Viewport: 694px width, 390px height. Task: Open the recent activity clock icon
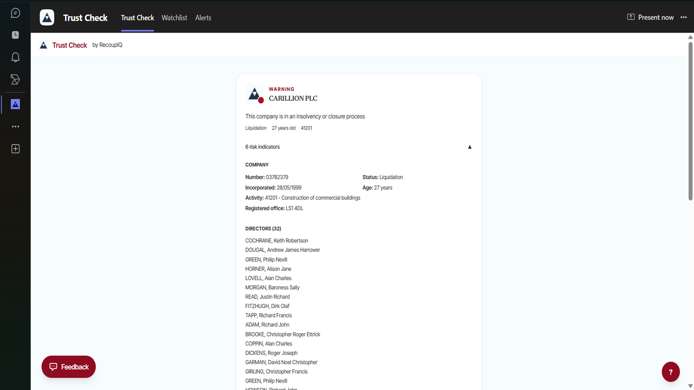[x=15, y=35]
